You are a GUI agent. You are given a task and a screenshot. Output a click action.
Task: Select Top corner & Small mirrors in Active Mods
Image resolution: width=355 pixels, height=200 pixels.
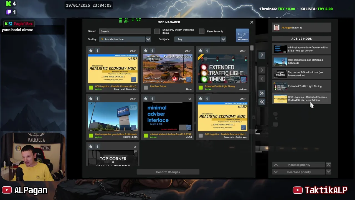pos(301,74)
